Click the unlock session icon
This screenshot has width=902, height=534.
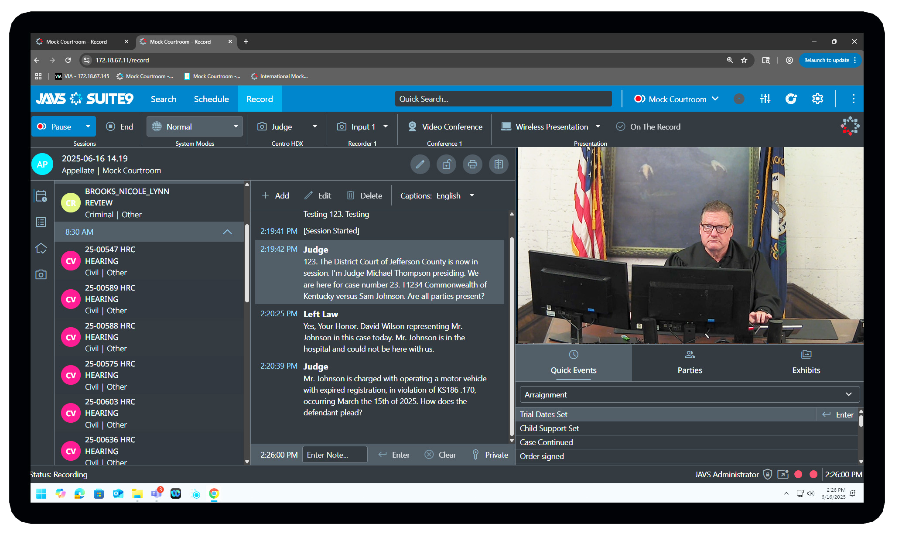click(446, 164)
